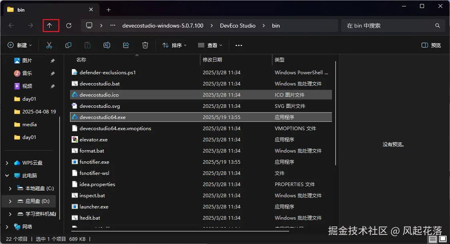
Task: Click the rename icon in toolbar
Action: 107,45
